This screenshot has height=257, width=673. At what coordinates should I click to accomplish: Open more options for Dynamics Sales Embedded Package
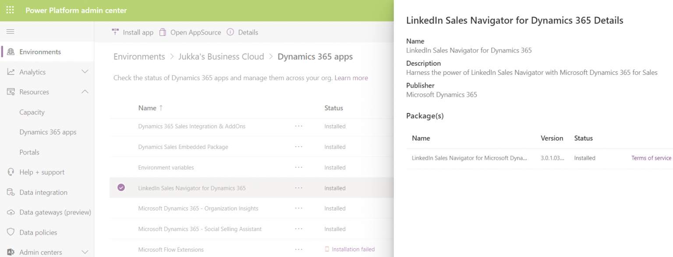click(299, 147)
